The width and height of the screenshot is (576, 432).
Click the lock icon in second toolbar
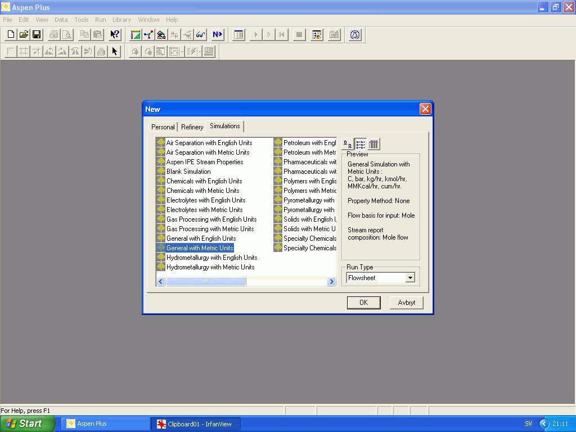[x=101, y=51]
